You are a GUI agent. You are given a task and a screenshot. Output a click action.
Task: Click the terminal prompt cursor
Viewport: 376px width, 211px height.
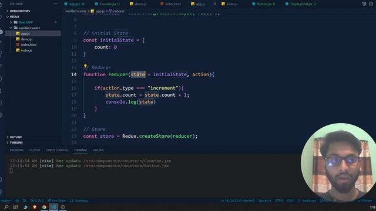pos(11,171)
